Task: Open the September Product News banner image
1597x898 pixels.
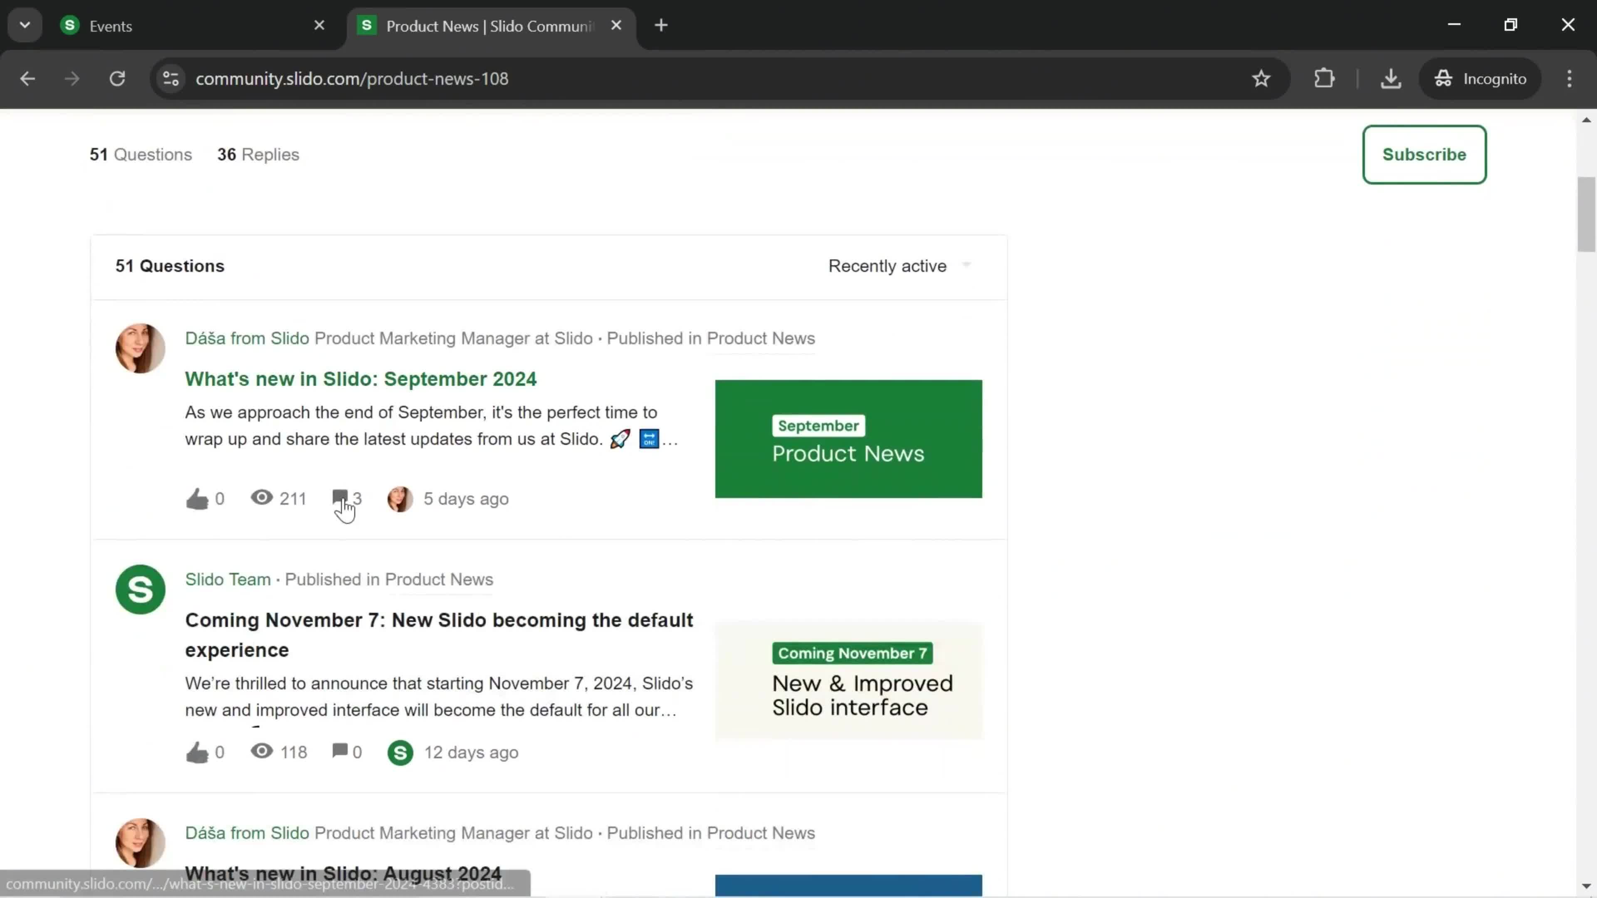Action: point(848,439)
